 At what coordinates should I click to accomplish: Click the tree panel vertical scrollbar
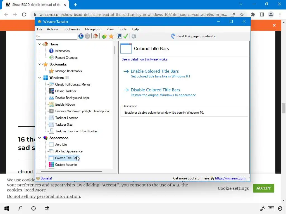pyautogui.click(x=115, y=50)
